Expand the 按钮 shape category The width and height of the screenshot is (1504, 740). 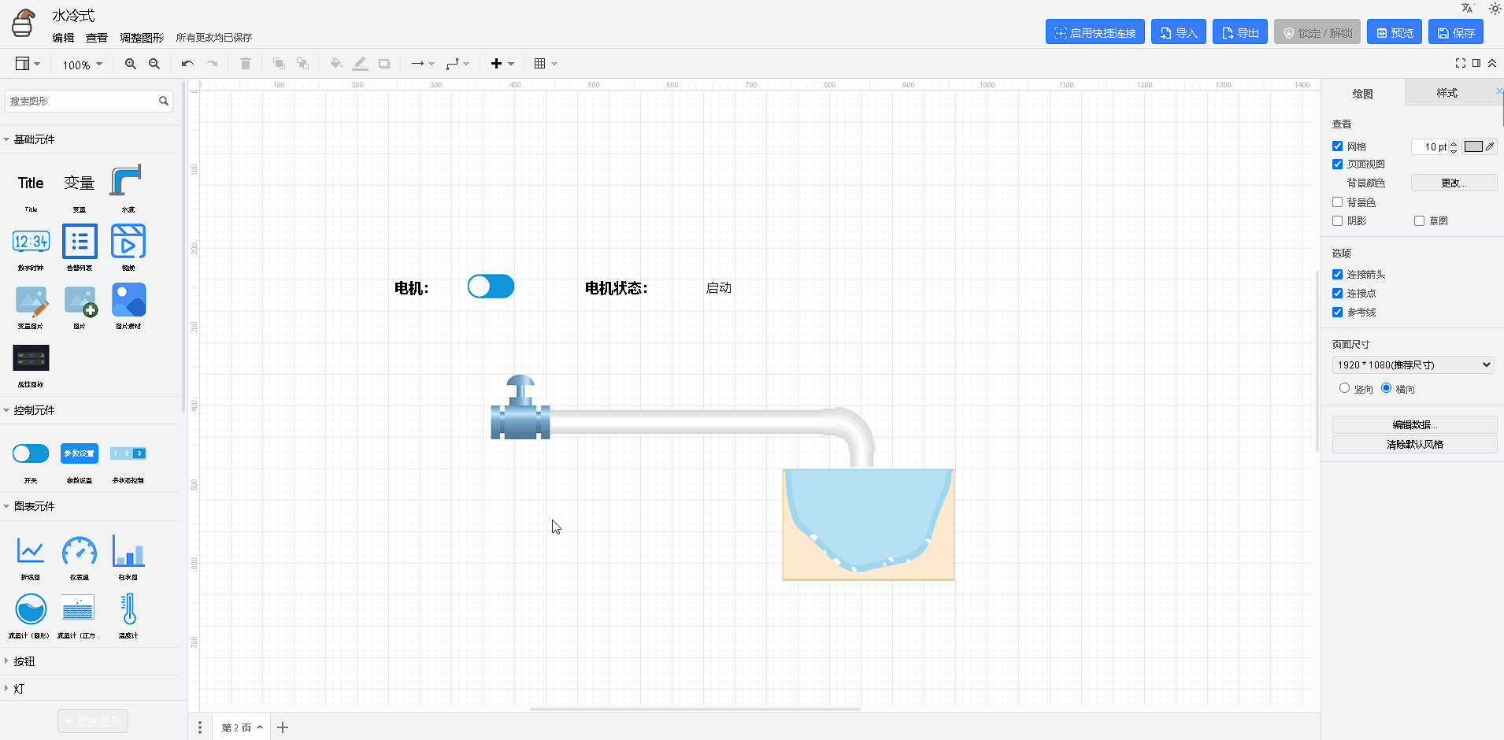pyautogui.click(x=24, y=661)
